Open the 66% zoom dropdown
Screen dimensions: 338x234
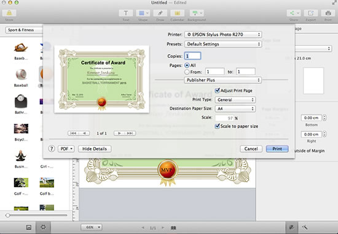pos(92,227)
